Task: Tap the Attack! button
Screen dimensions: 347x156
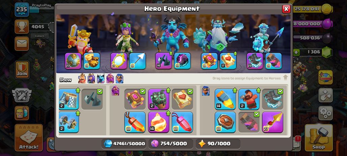Action: (29, 138)
